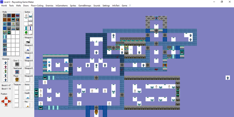Viewport: 234px width, 117px height.
Task: Open the Enemies menu
Action: (49, 5)
